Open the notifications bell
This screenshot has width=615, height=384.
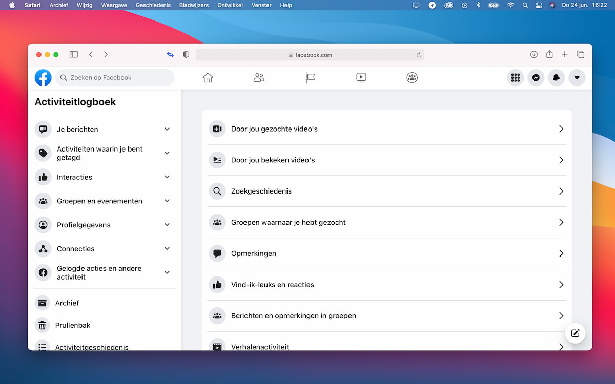click(556, 77)
